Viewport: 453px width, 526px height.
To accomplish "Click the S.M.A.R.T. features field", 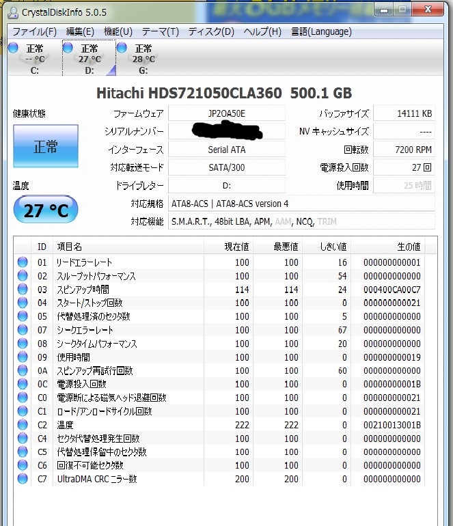I will tap(301, 221).
